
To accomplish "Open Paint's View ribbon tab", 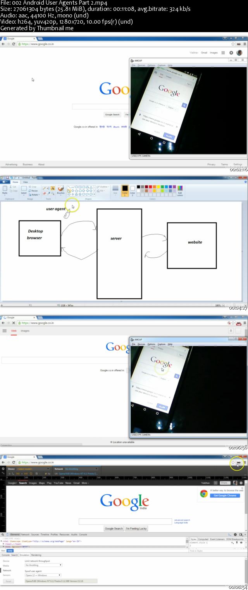I will tap(25, 182).
